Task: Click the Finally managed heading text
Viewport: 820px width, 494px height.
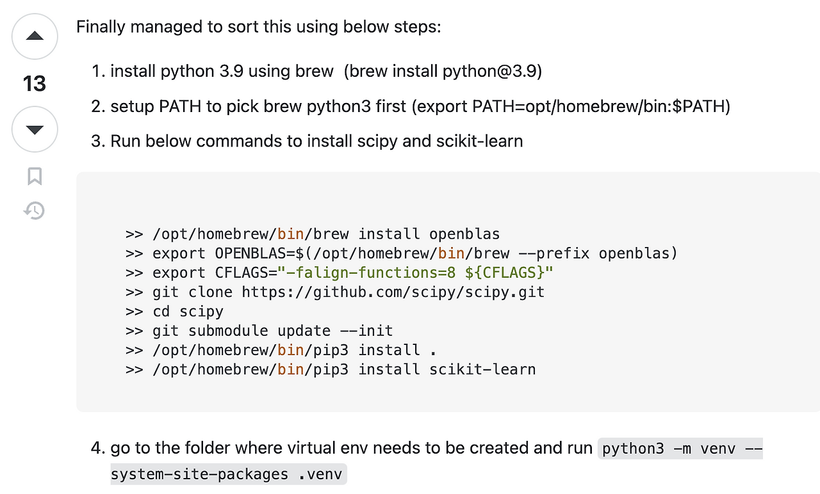Action: [258, 27]
